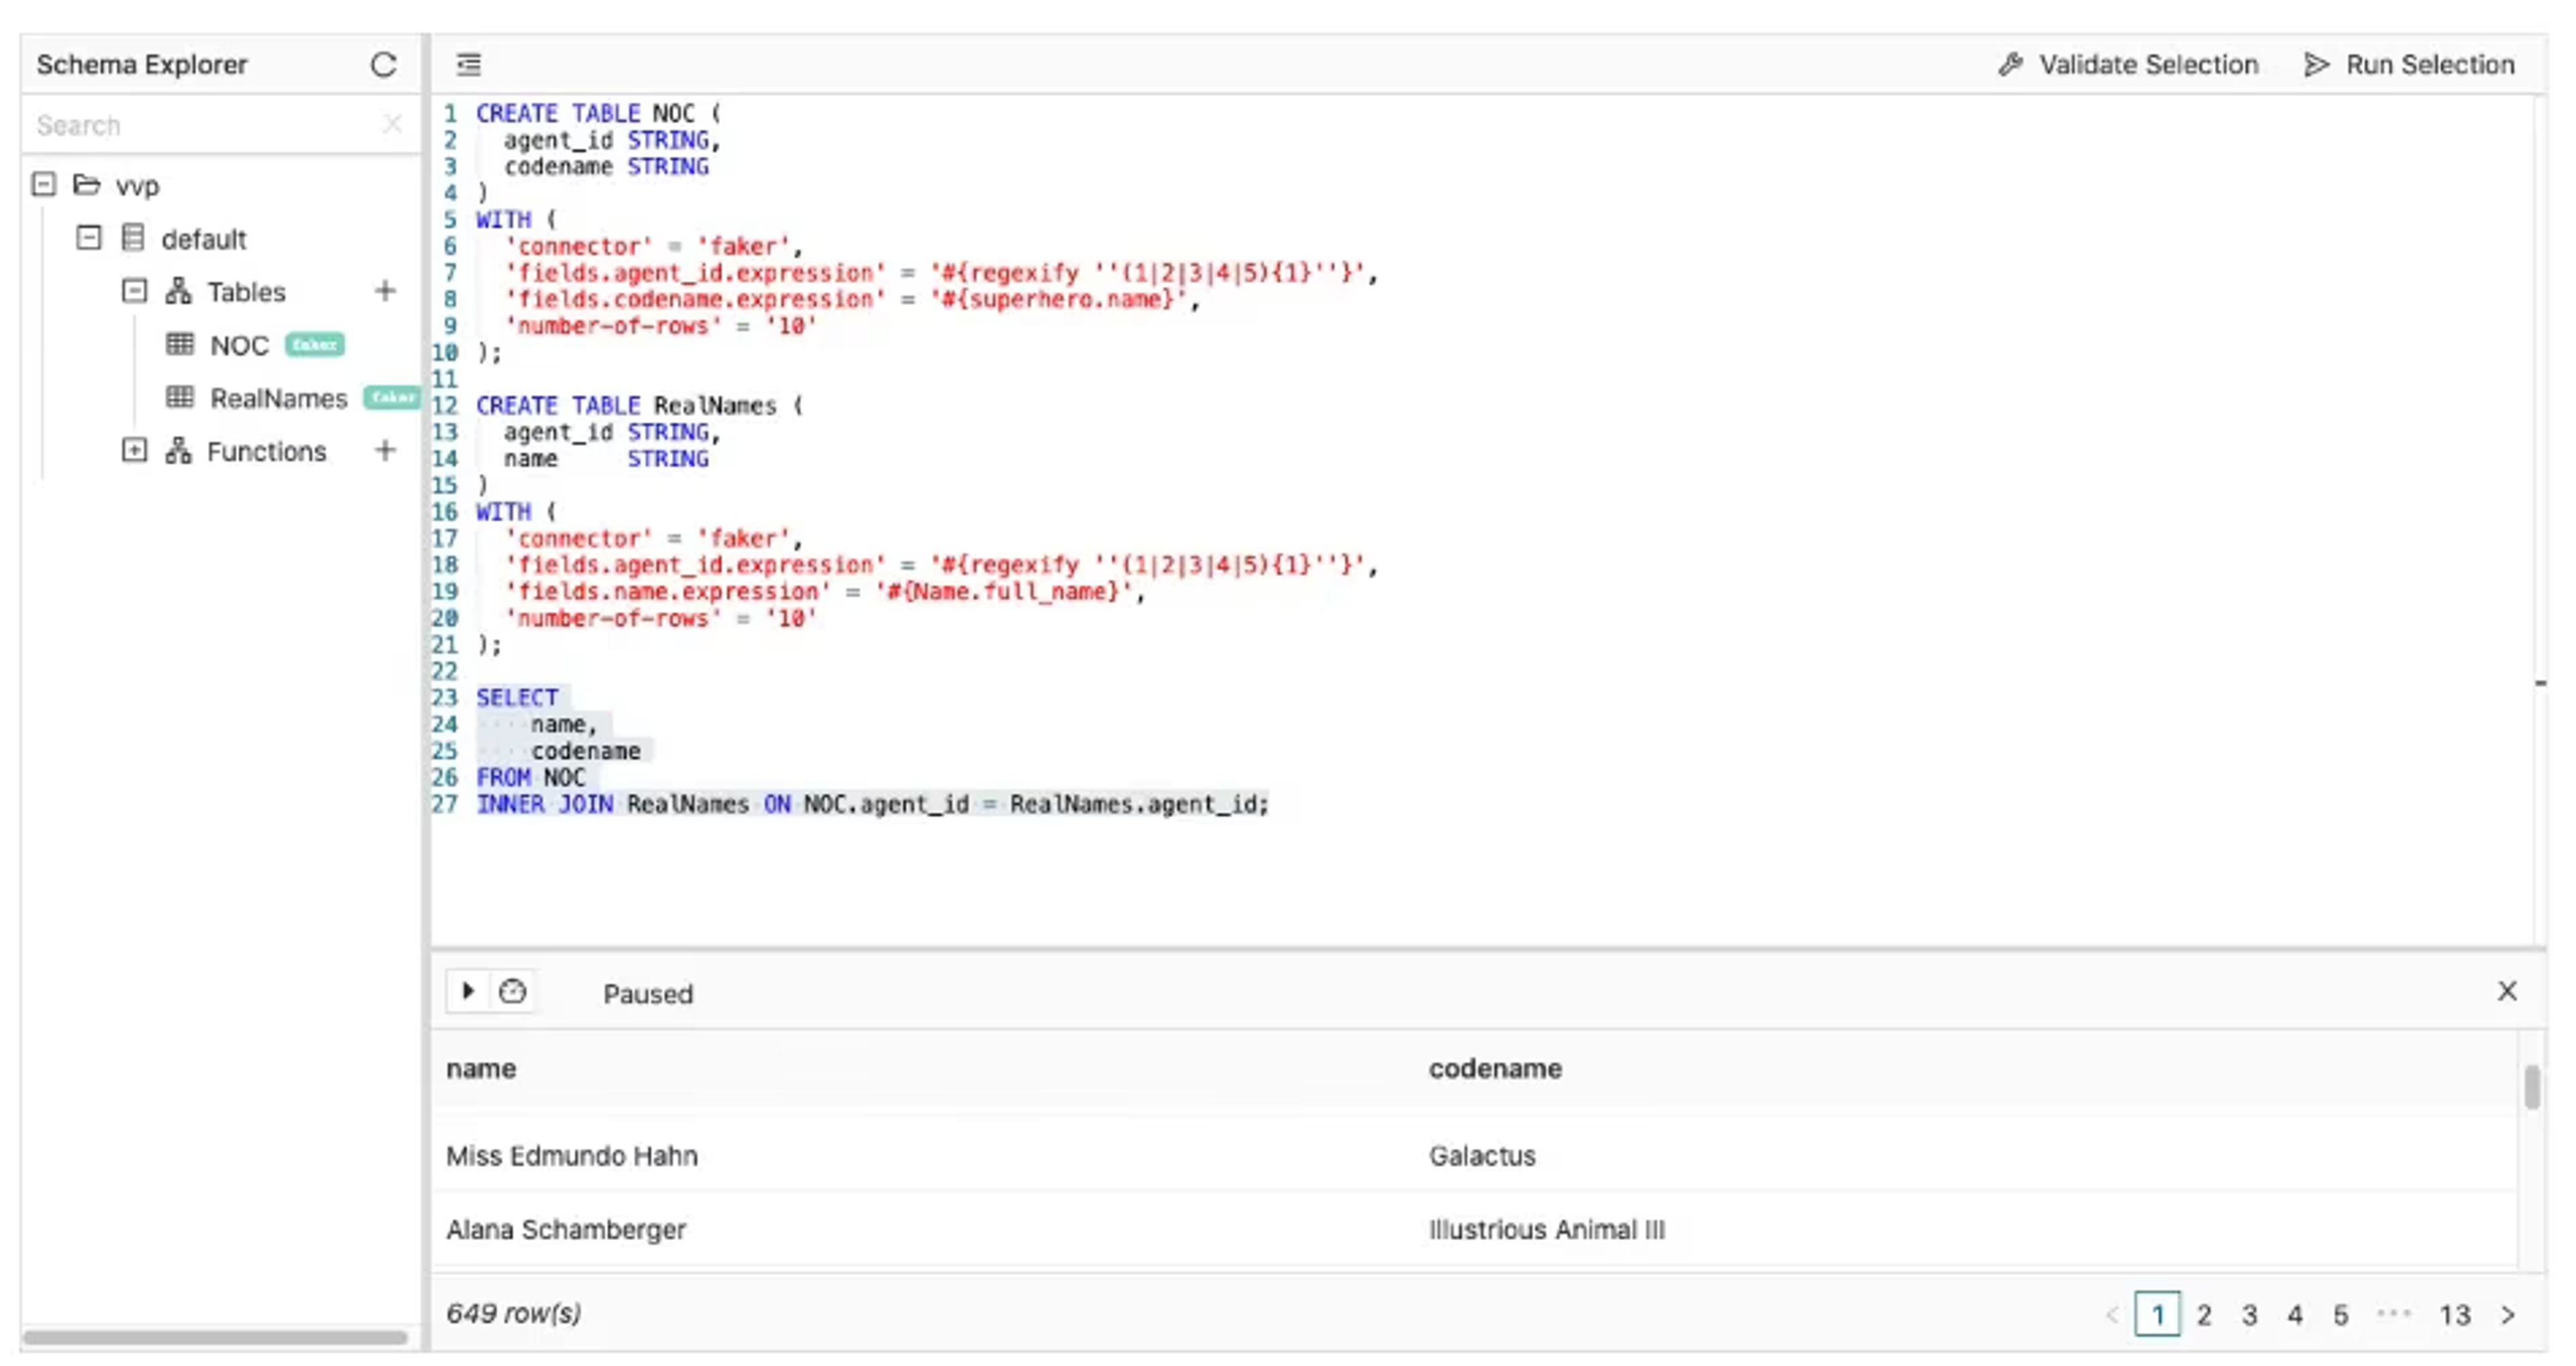
Task: Go to next results page arrow
Action: coord(2508,1314)
